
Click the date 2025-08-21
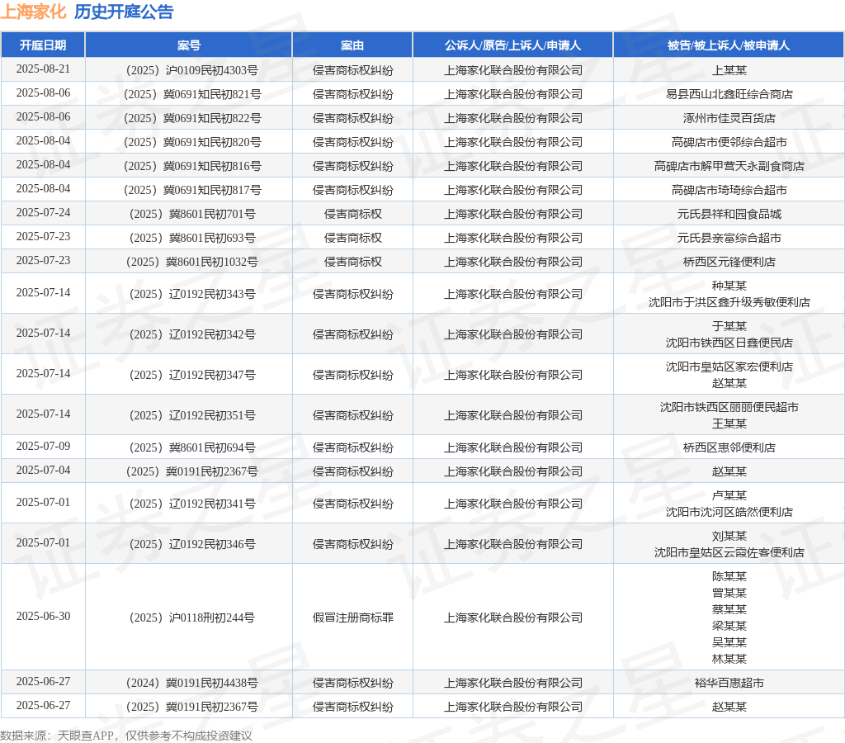coord(43,69)
